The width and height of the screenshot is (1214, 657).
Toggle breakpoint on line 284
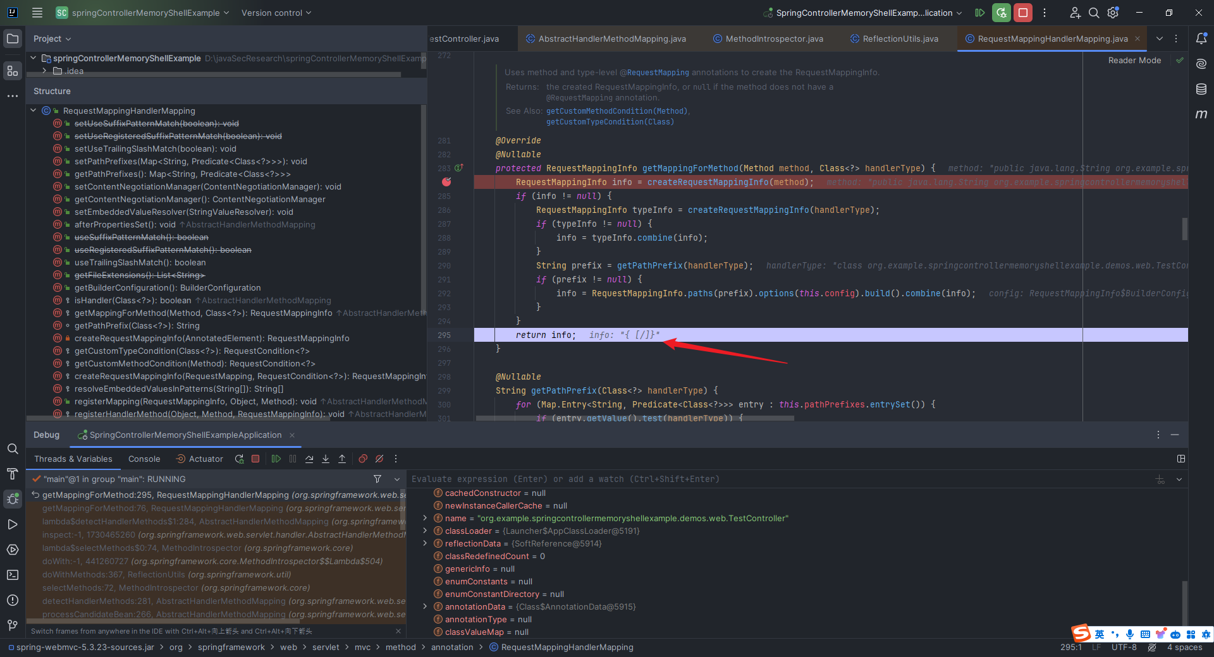(446, 182)
